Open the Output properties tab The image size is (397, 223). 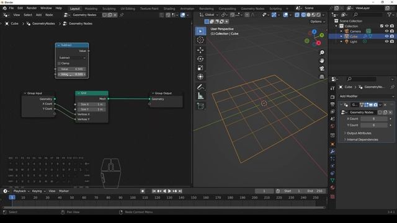coord(332,104)
